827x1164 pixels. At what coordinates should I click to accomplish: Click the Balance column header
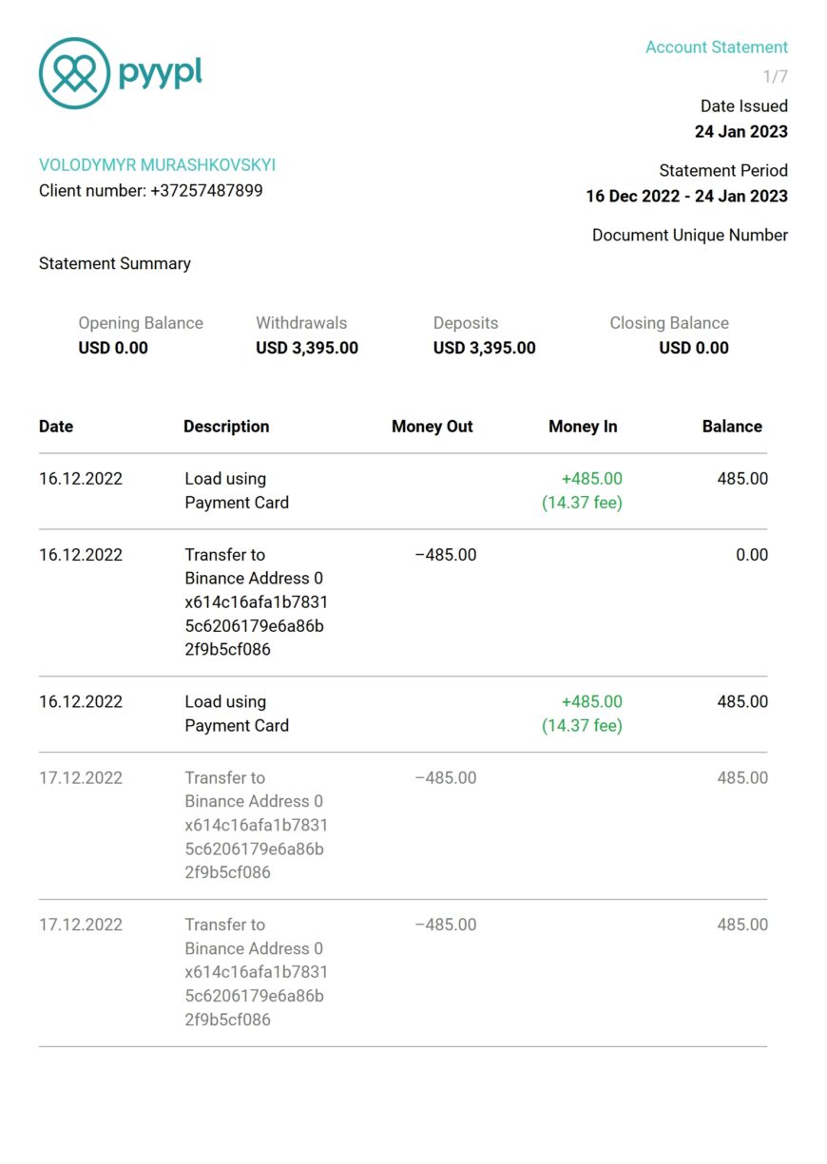click(732, 427)
